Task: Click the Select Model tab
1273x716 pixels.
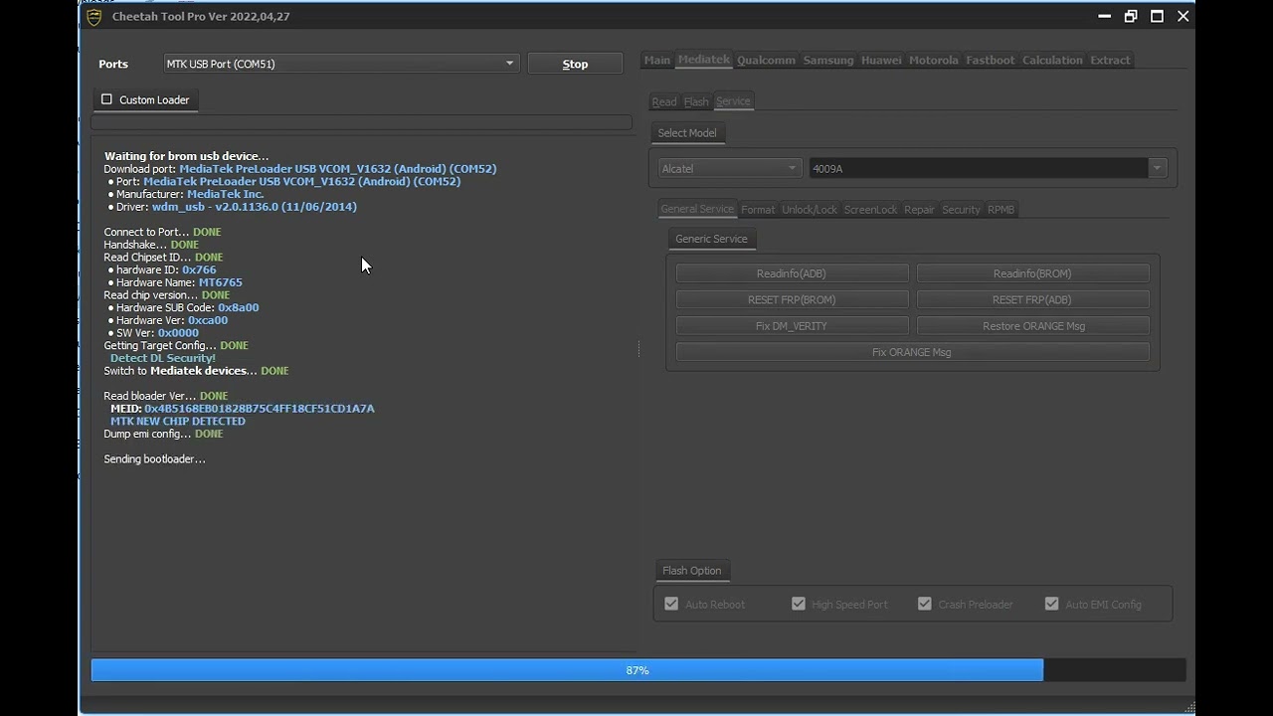Action: tap(686, 132)
